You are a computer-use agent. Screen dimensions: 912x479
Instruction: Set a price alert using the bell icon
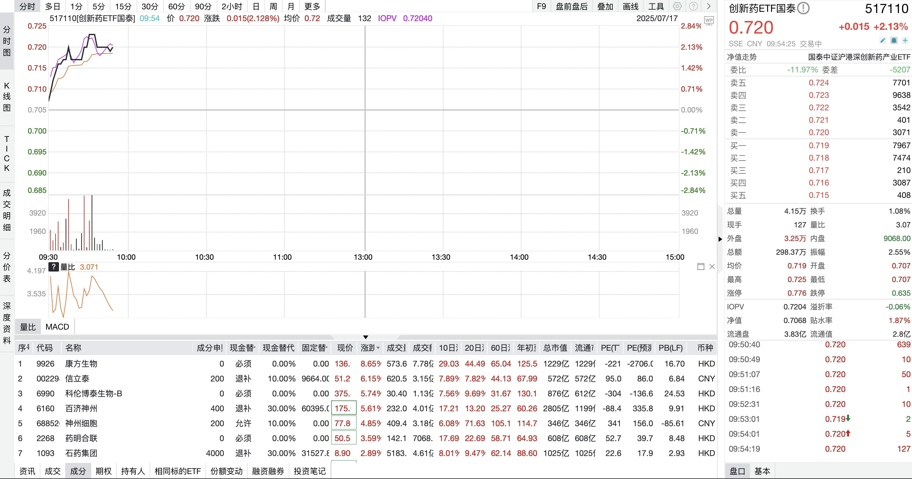click(x=894, y=41)
